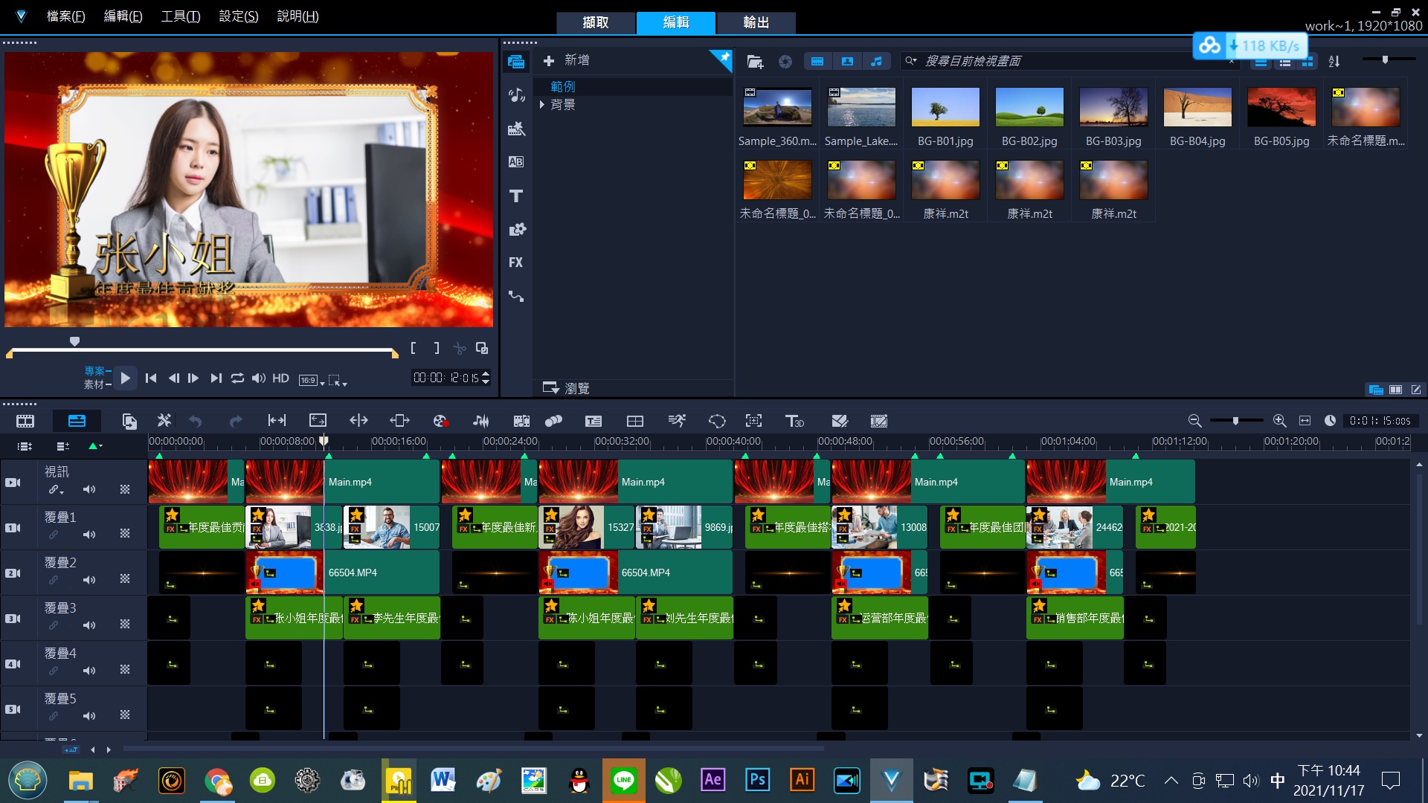The width and height of the screenshot is (1428, 803).
Task: Fit project in timeline window icon
Action: pos(1305,421)
